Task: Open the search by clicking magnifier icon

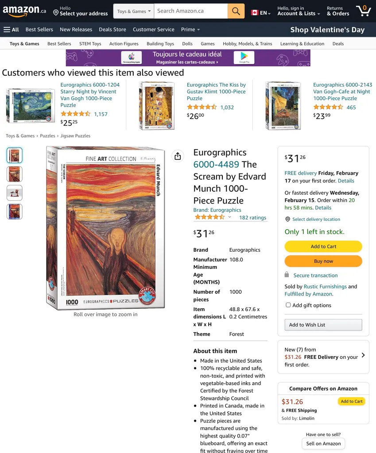Action: click(x=236, y=11)
